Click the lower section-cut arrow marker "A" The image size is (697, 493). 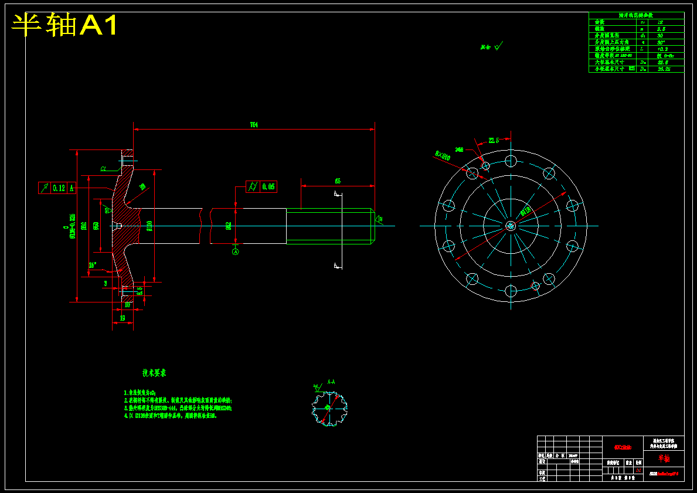(x=338, y=266)
